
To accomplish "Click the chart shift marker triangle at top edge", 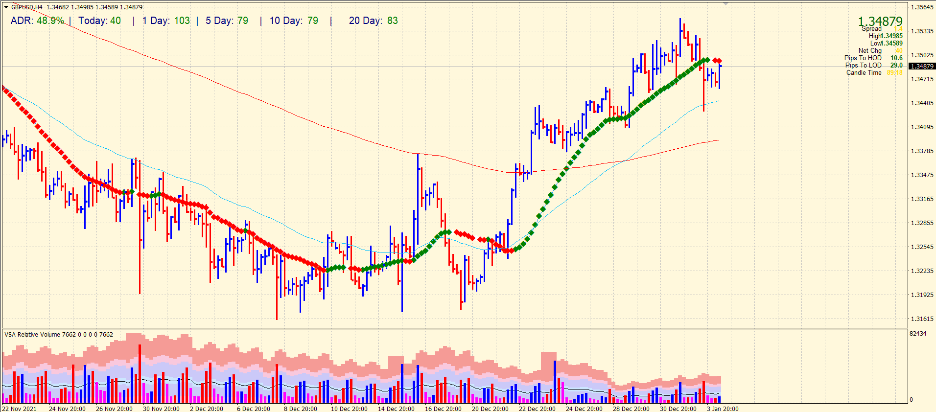I will 725,3.
